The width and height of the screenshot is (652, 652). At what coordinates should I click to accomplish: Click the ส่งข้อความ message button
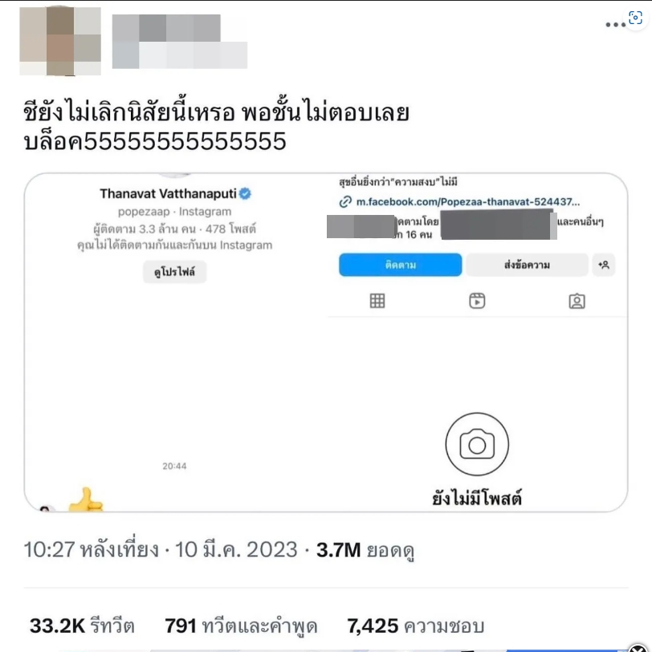point(527,265)
